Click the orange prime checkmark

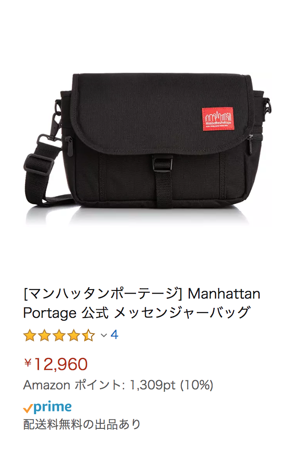pyautogui.click(x=27, y=408)
